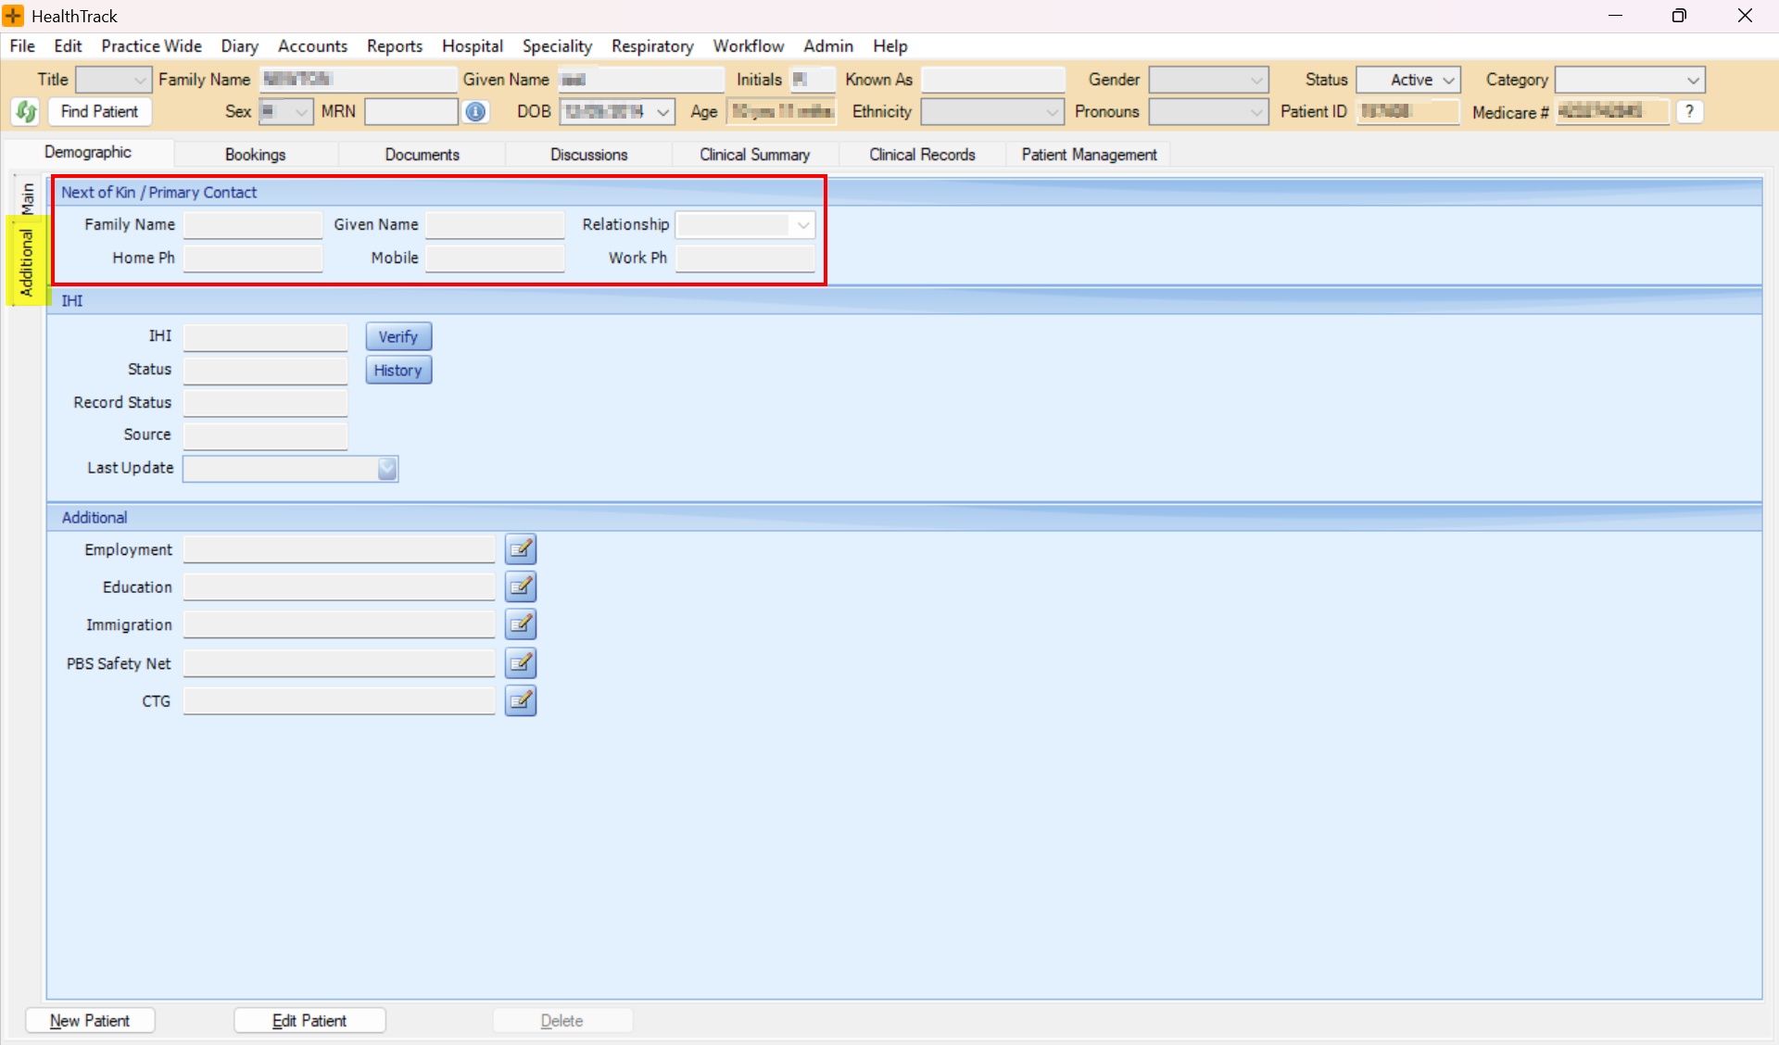Click the IHI History button
Viewport: 1779px width, 1045px height.
398,371
